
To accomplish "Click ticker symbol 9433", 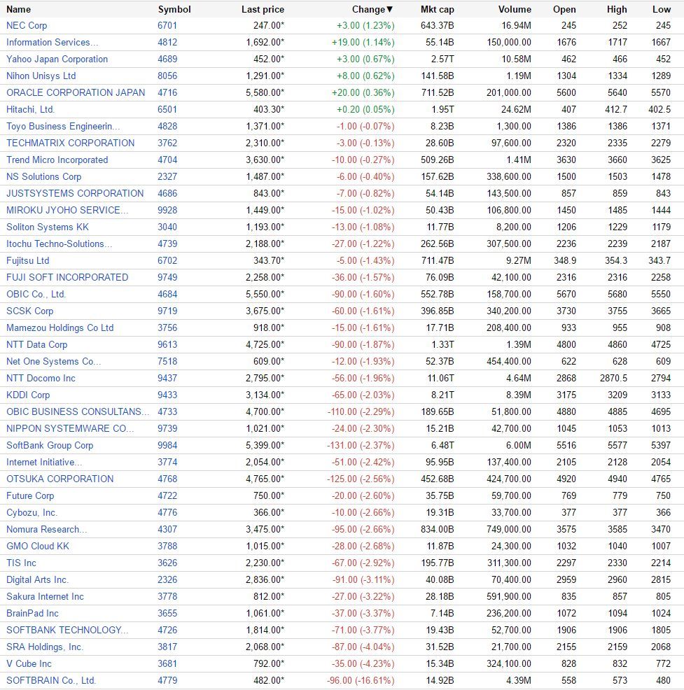I will click(x=167, y=395).
